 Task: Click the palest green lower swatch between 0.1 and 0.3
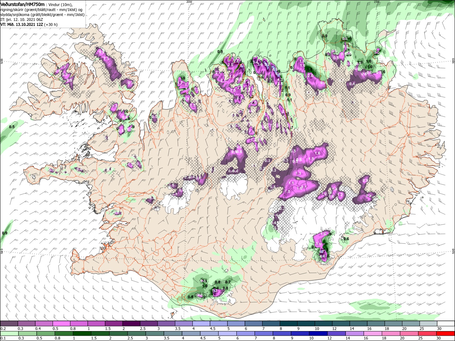pos(10,334)
